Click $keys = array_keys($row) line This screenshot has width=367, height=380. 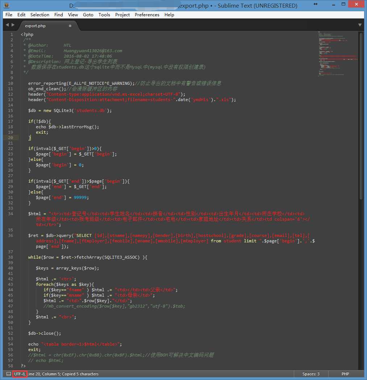coord(67,268)
